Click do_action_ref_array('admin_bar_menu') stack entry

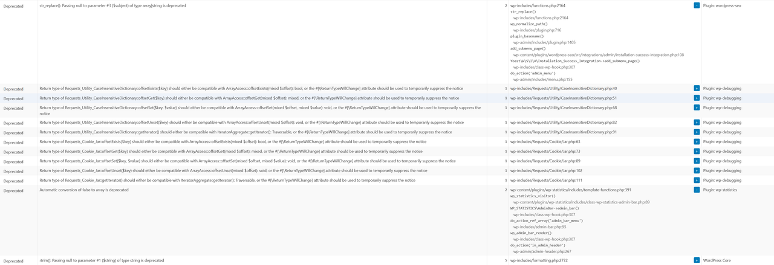[x=547, y=221]
